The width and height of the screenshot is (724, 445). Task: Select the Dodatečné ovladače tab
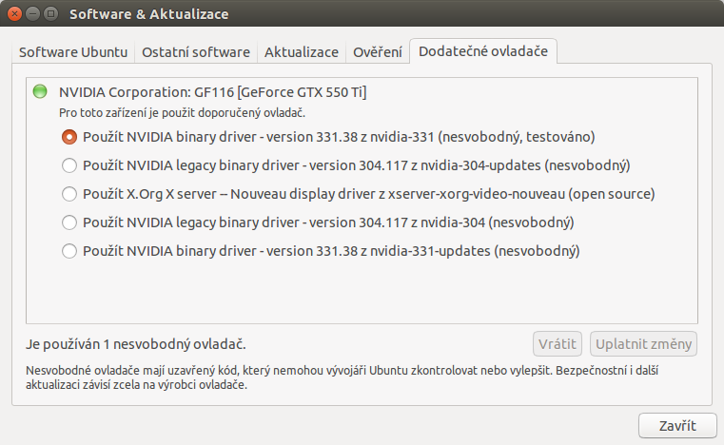(x=483, y=52)
